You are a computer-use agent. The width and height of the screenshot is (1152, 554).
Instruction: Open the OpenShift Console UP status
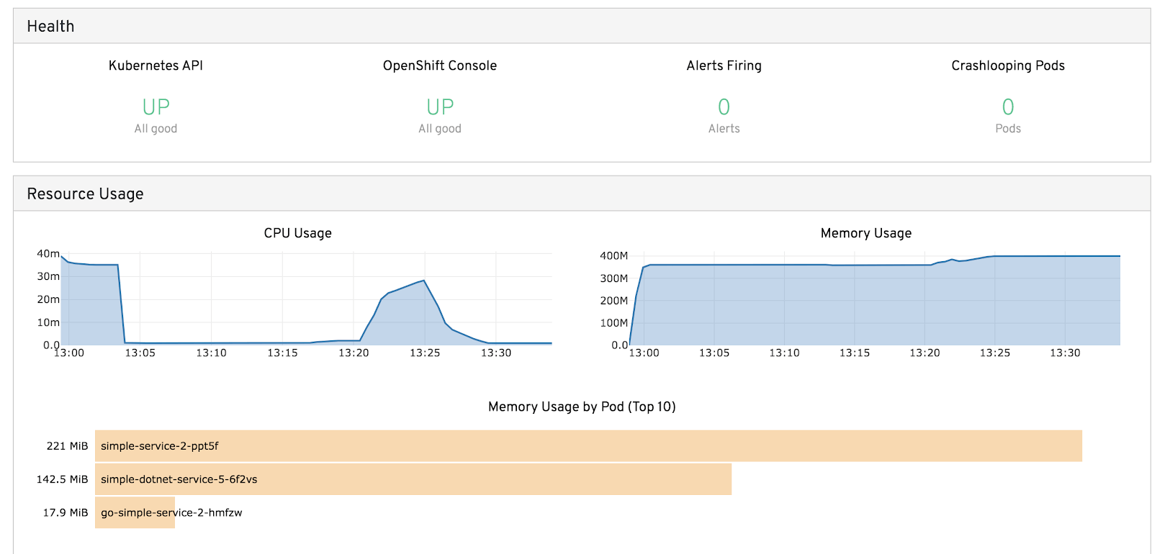point(440,107)
